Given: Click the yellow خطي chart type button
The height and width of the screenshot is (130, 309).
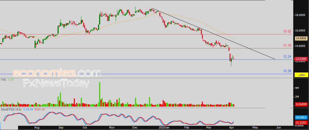Looking at the screenshot, I should pos(301,75).
